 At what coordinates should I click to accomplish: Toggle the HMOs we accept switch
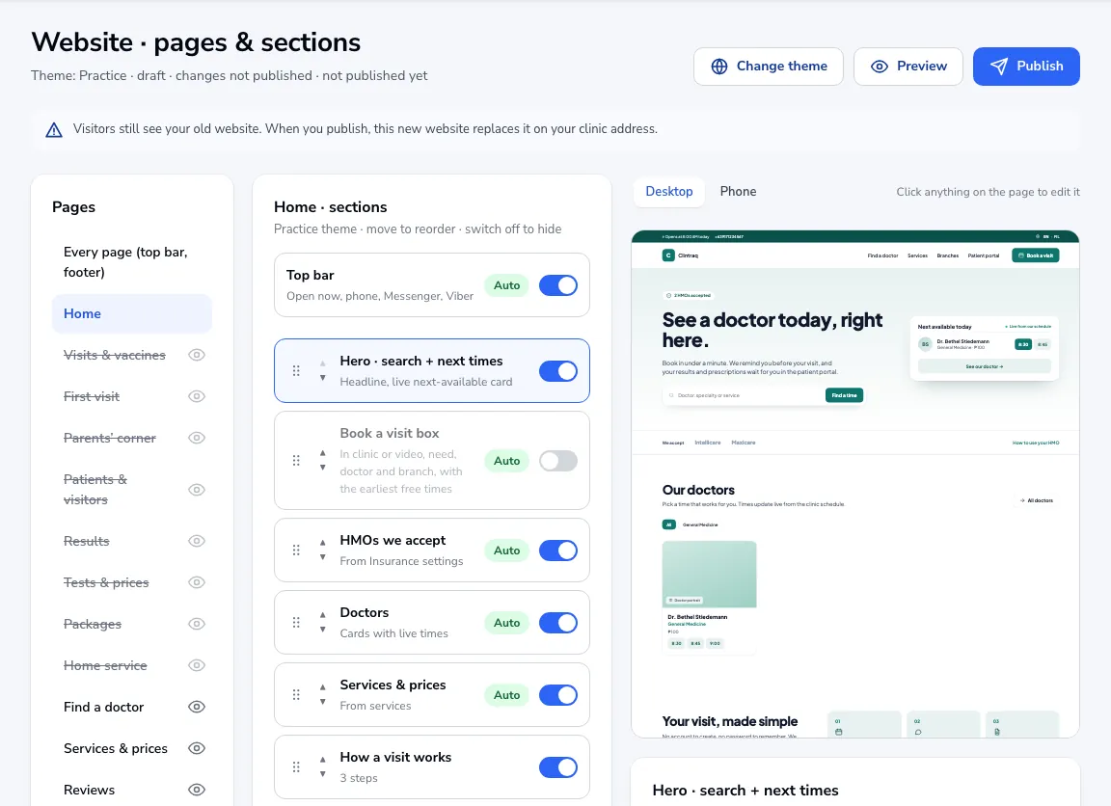(x=558, y=551)
